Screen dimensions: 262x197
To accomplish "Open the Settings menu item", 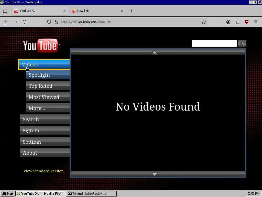I will pos(45,142).
